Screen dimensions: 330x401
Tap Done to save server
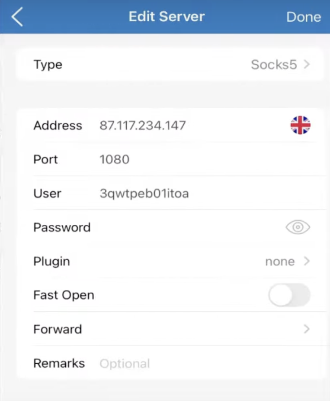click(x=304, y=17)
